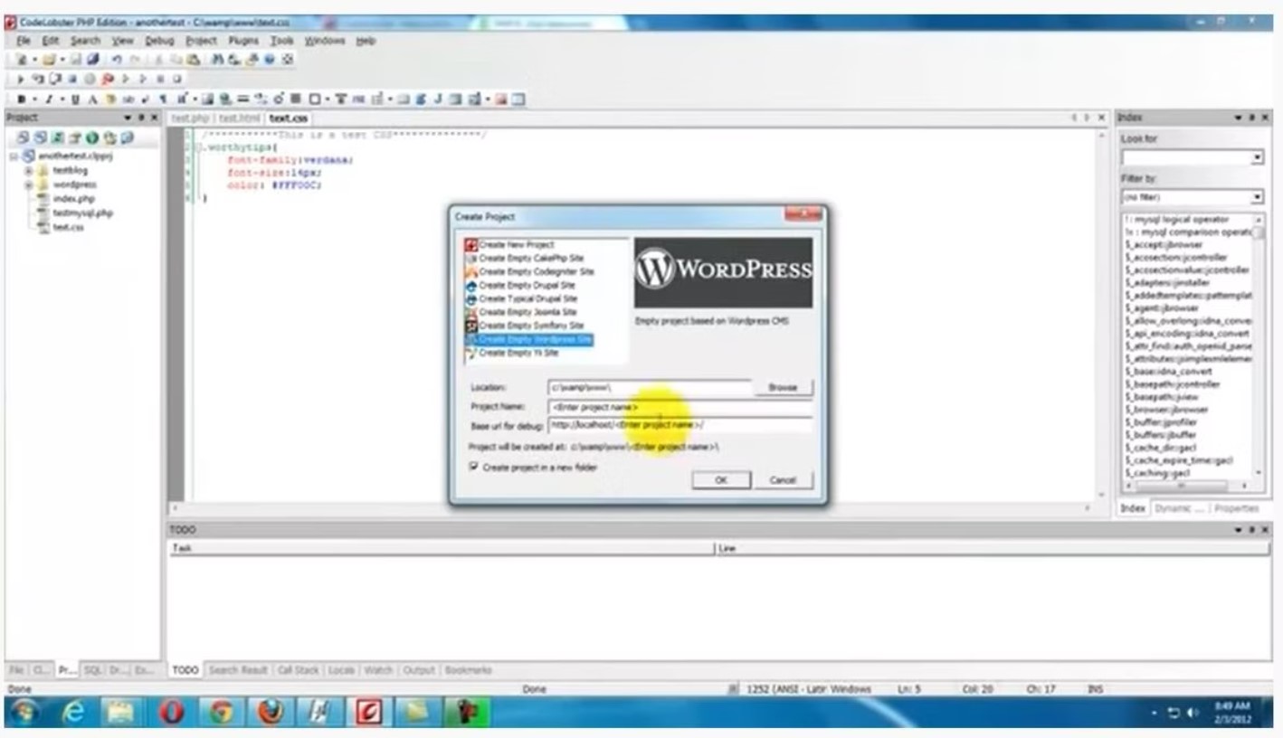Select test.css in project tree
Viewport: 1283px width, 738px height.
[x=68, y=228]
